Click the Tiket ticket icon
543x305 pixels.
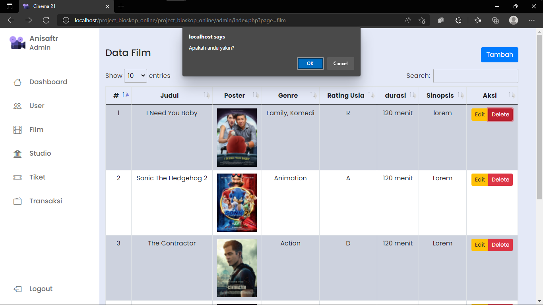[17, 178]
